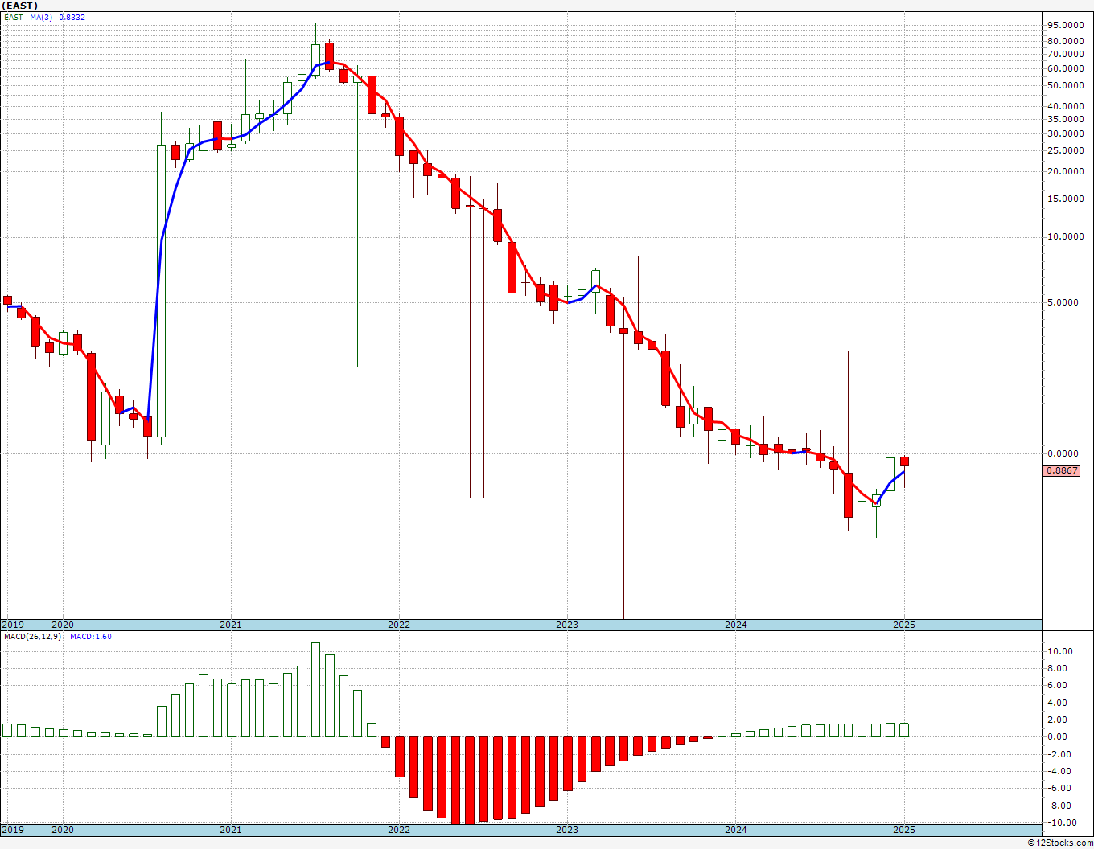
Task: Select 2020 on the MACD panel time axis
Action: click(x=63, y=830)
